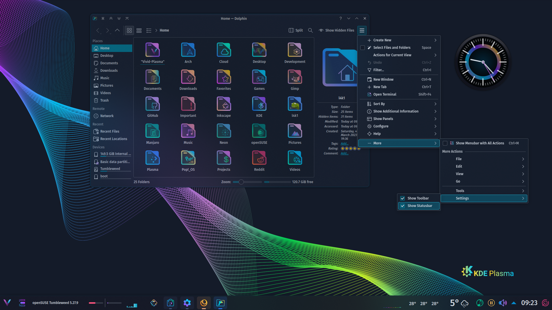Open the Manjaro folder
Screen dimensions: 552x310
tap(153, 134)
